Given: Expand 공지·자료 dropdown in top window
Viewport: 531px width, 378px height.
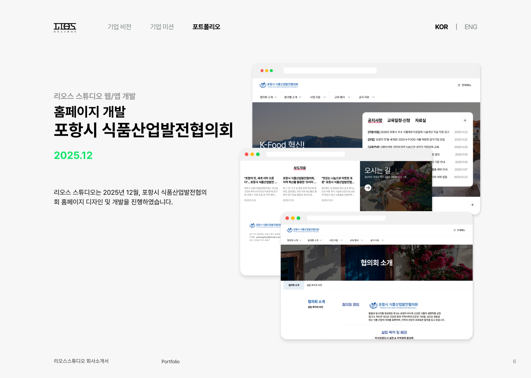Looking at the screenshot, I should click(x=367, y=97).
